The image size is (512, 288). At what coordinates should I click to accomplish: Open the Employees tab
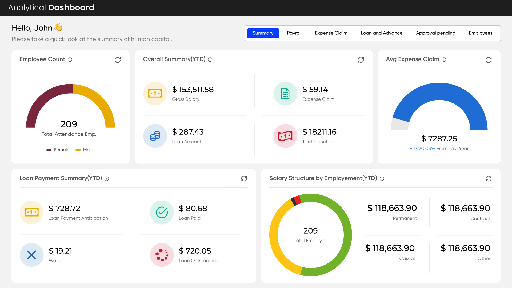[480, 33]
